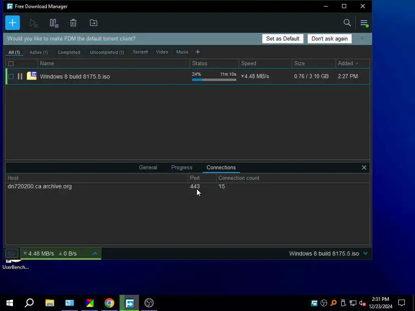This screenshot has width=415, height=311.
Task: Sort by Size column header
Action: pos(314,64)
